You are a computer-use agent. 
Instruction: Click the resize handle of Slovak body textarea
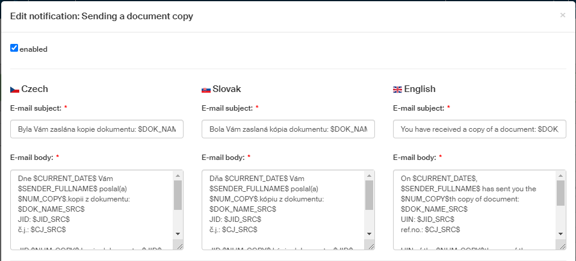(x=369, y=245)
